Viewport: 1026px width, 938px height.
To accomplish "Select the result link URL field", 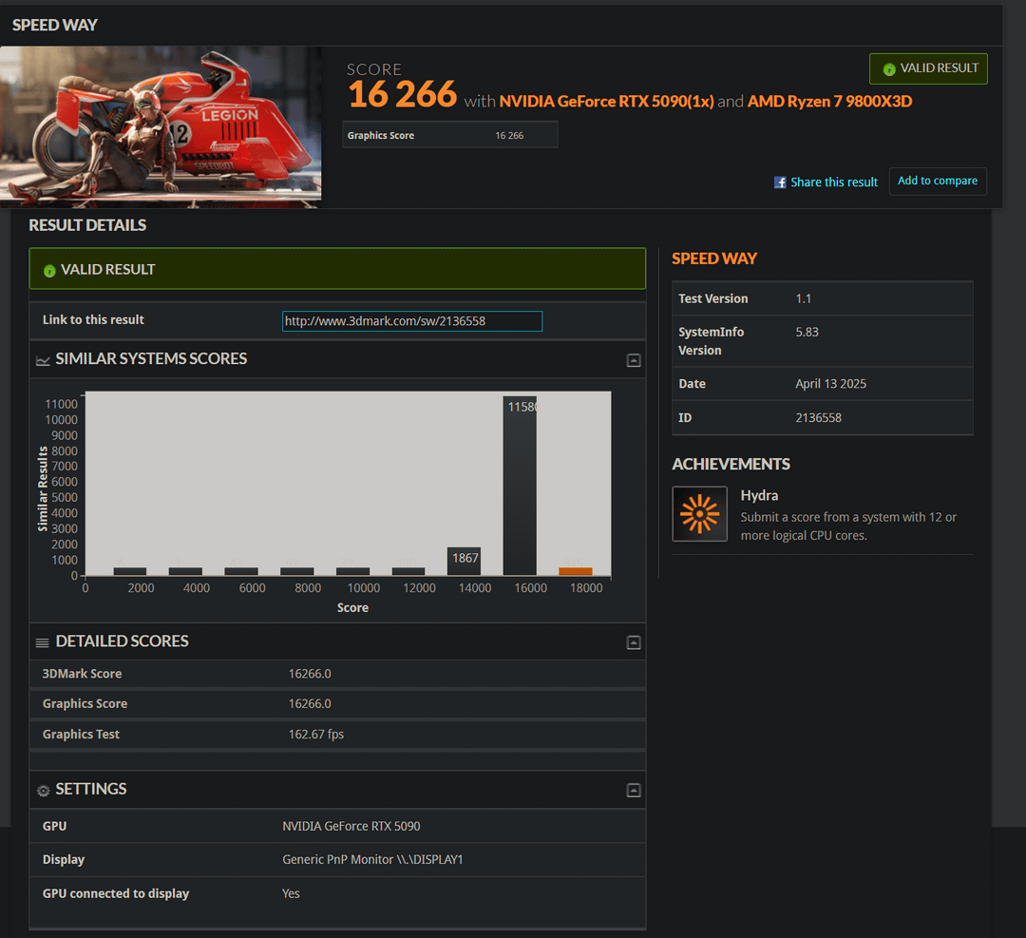I will tap(411, 321).
